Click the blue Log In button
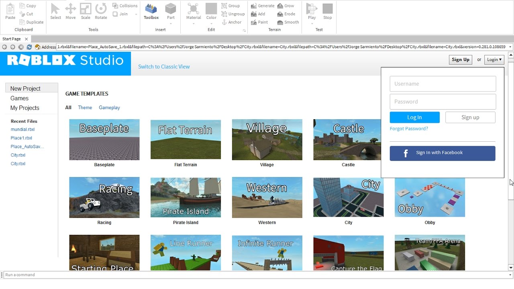Image resolution: width=514 pixels, height=289 pixels. 414,117
